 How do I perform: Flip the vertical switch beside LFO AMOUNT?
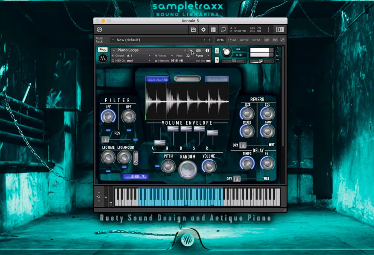click(x=136, y=158)
